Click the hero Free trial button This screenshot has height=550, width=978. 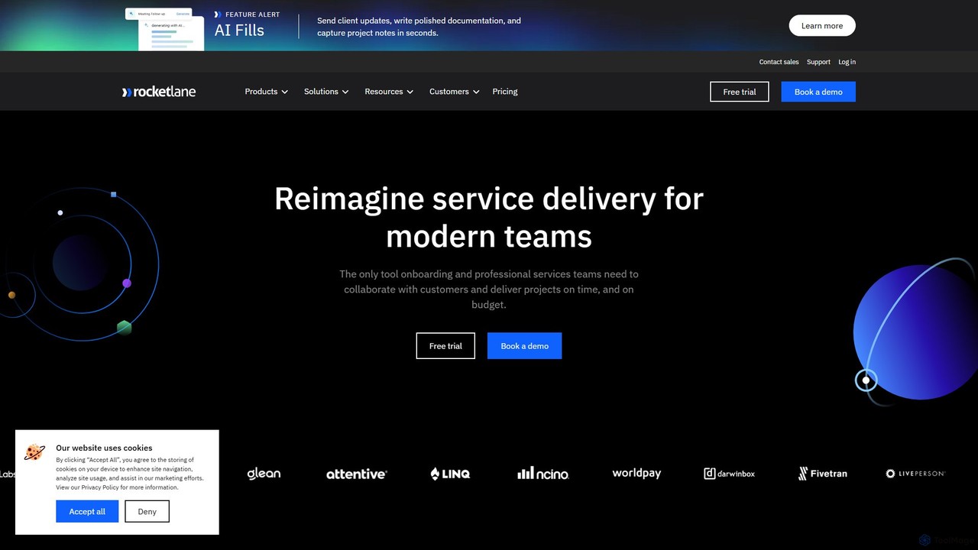445,346
